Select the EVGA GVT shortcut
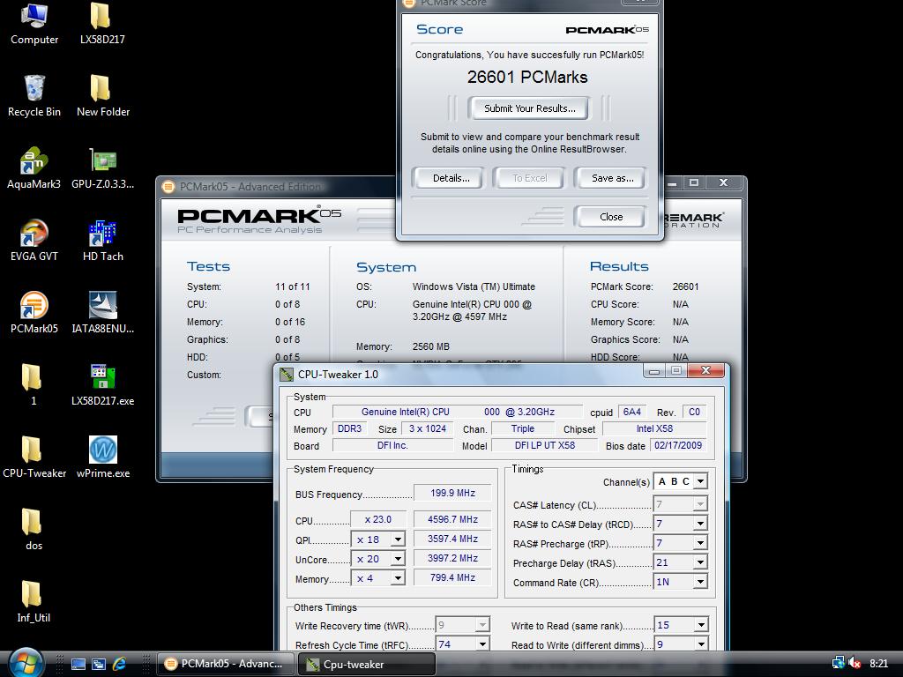The height and width of the screenshot is (677, 903). 34,241
